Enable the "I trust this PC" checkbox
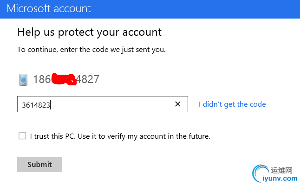This screenshot has width=300, height=186. click(x=22, y=136)
